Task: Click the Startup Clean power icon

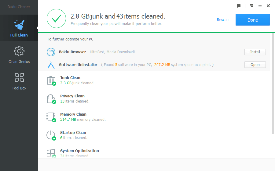Action: click(x=51, y=135)
